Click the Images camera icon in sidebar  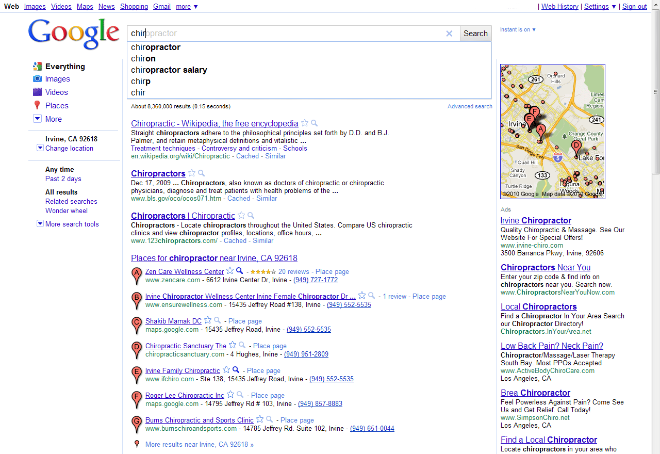37,79
